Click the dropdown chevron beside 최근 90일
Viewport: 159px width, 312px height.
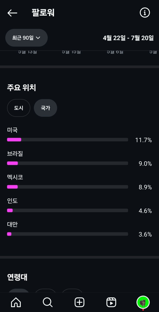[38, 38]
